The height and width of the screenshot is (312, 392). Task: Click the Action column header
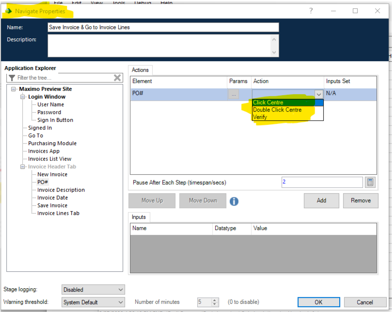tap(287, 82)
